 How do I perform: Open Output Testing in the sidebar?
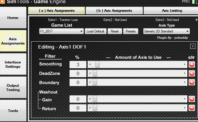[x=13, y=88]
